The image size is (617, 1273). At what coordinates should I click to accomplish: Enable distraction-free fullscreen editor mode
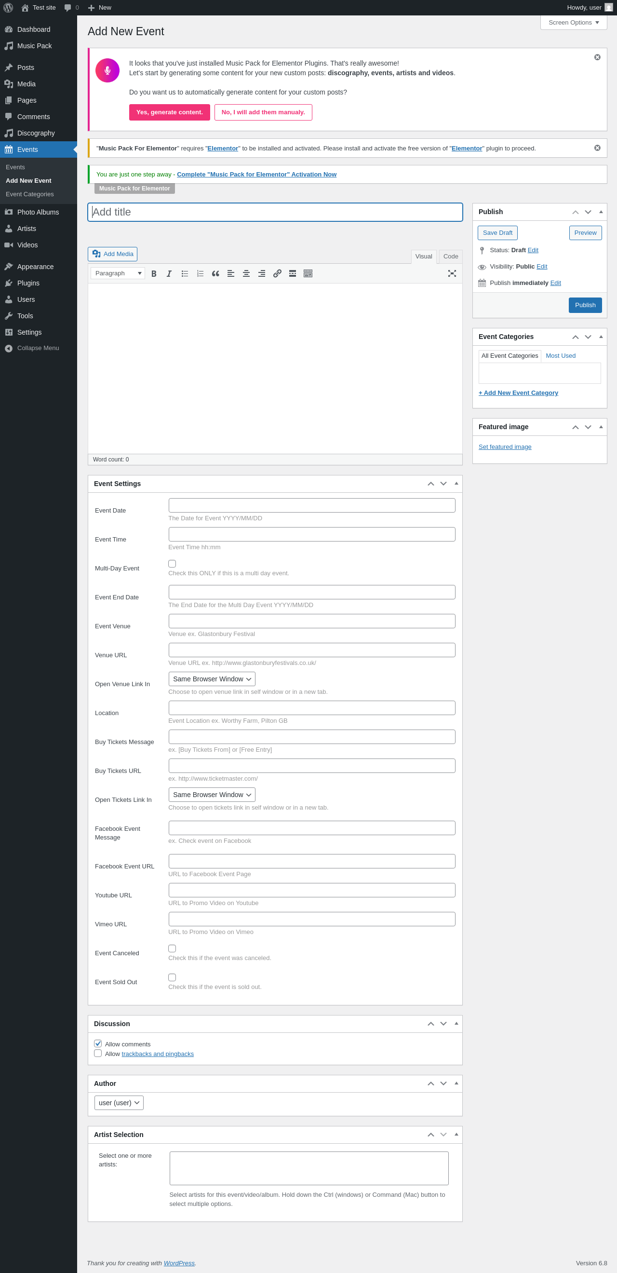coord(452,273)
